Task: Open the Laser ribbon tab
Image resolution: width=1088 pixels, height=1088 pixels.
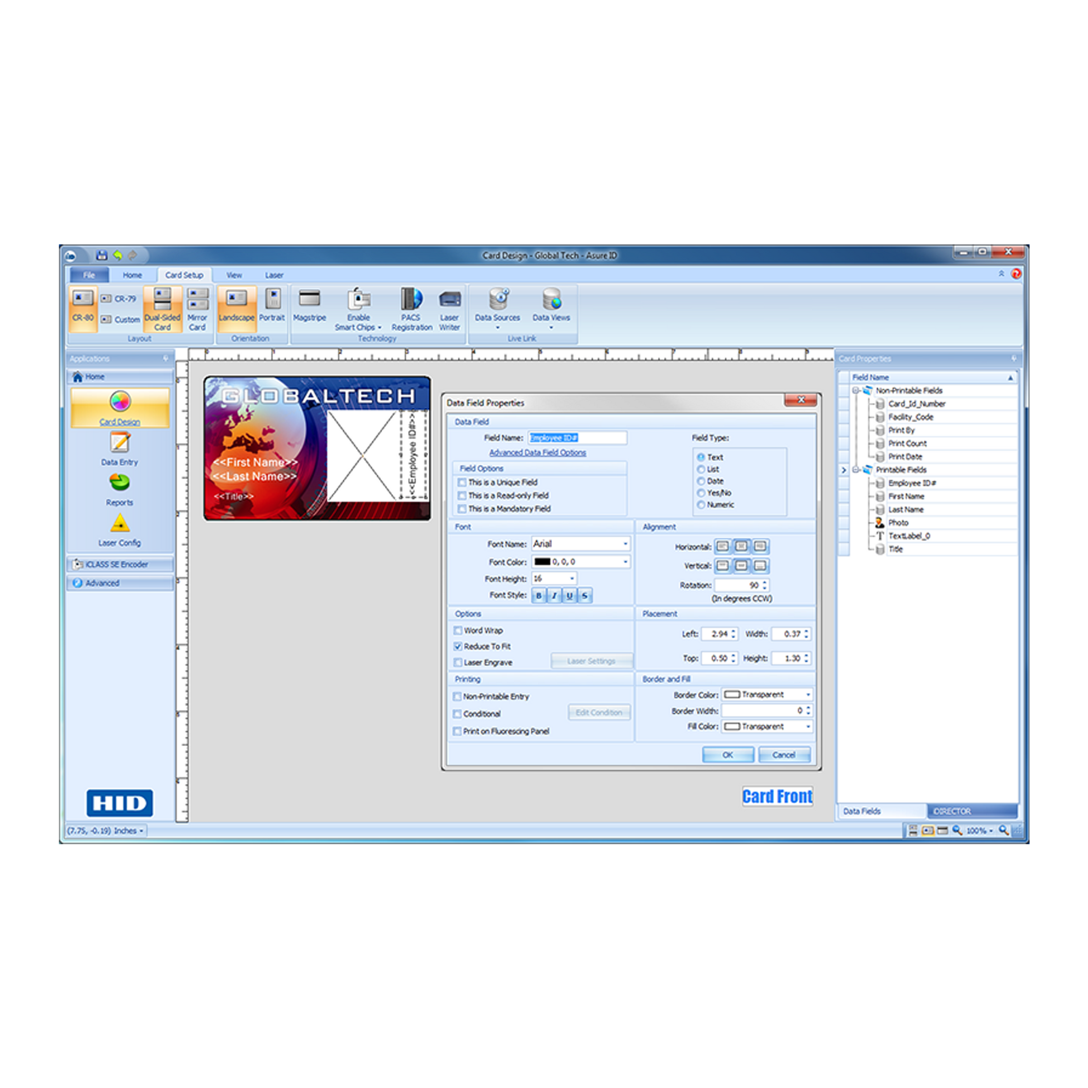Action: (x=275, y=276)
